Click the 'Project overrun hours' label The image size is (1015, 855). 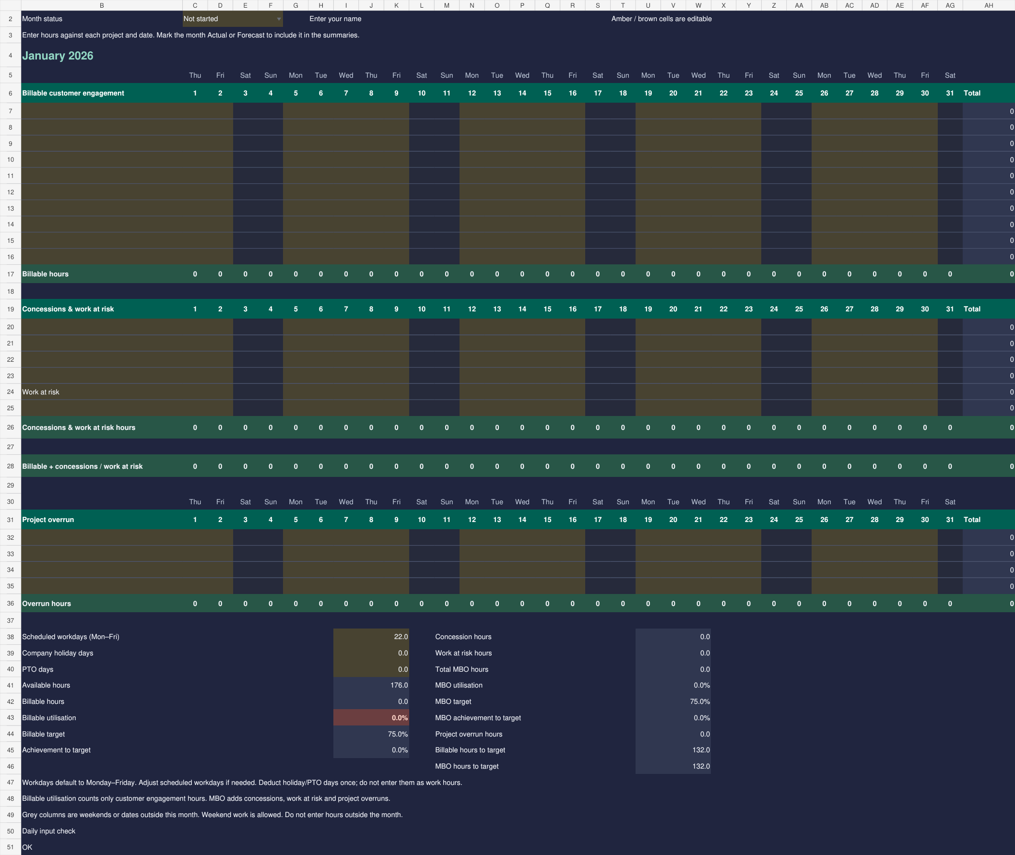pos(469,734)
